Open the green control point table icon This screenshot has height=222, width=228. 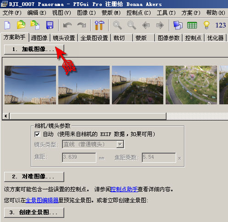(x=192, y=25)
